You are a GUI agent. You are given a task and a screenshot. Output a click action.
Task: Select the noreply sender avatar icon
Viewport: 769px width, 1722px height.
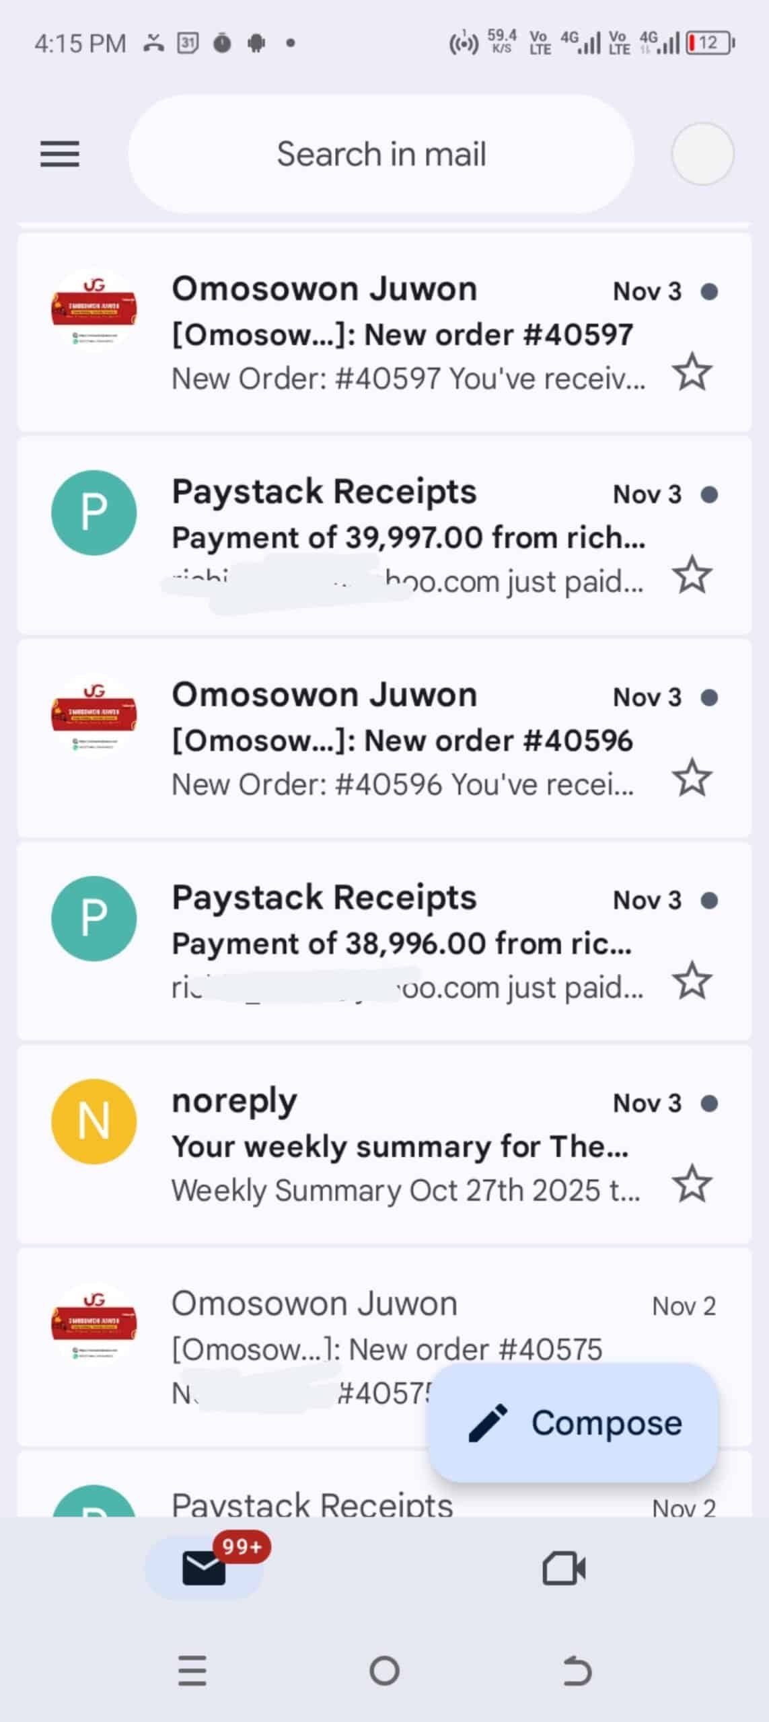94,1121
